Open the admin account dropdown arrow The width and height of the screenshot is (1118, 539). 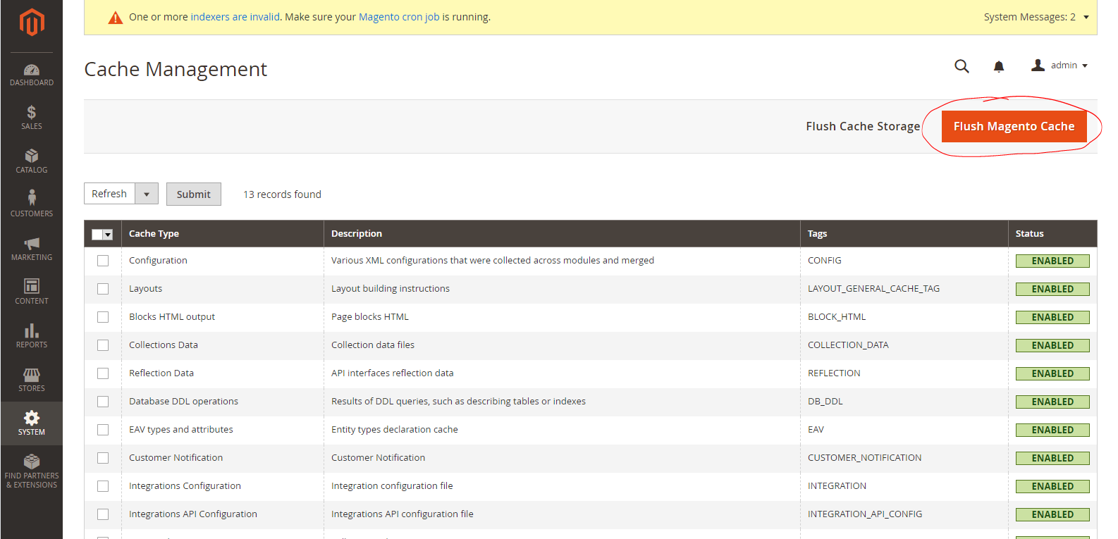coord(1085,66)
